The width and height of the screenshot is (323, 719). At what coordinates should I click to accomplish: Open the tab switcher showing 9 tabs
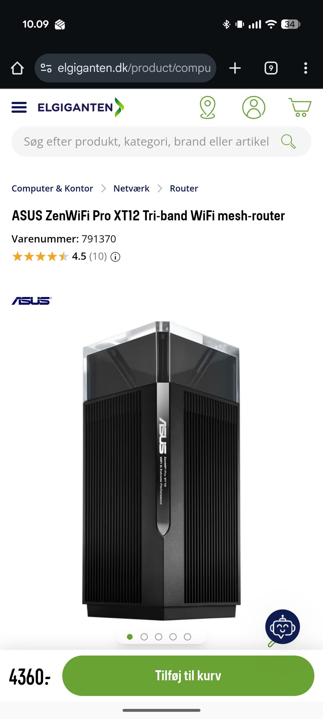pos(271,68)
